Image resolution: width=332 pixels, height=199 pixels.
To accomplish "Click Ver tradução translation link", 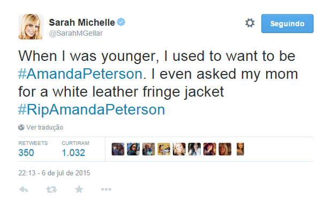I will 44,128.
